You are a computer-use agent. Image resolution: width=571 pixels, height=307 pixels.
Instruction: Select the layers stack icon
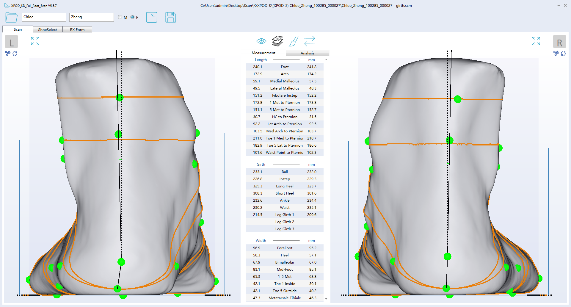(277, 41)
